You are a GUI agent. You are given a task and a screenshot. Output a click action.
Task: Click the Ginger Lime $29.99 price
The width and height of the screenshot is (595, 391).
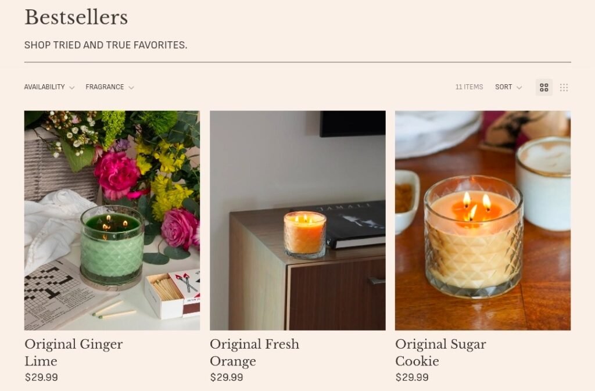tap(41, 378)
